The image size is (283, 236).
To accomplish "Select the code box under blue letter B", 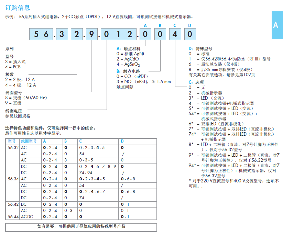I will [x=160, y=34].
